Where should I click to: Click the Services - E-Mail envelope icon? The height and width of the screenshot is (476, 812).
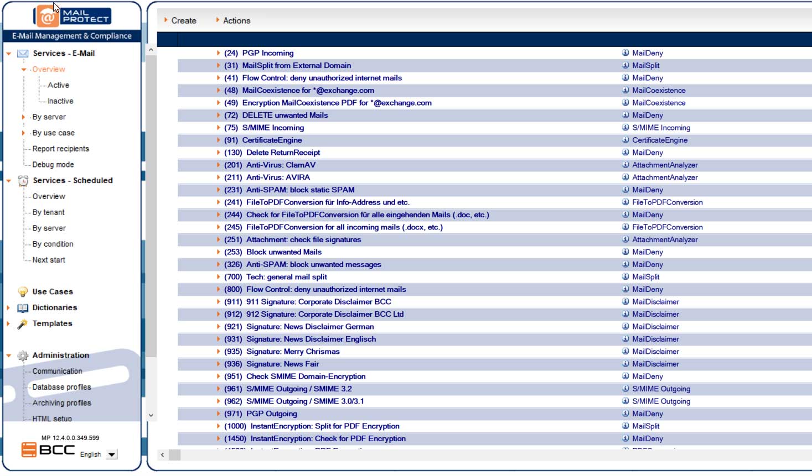pos(23,54)
